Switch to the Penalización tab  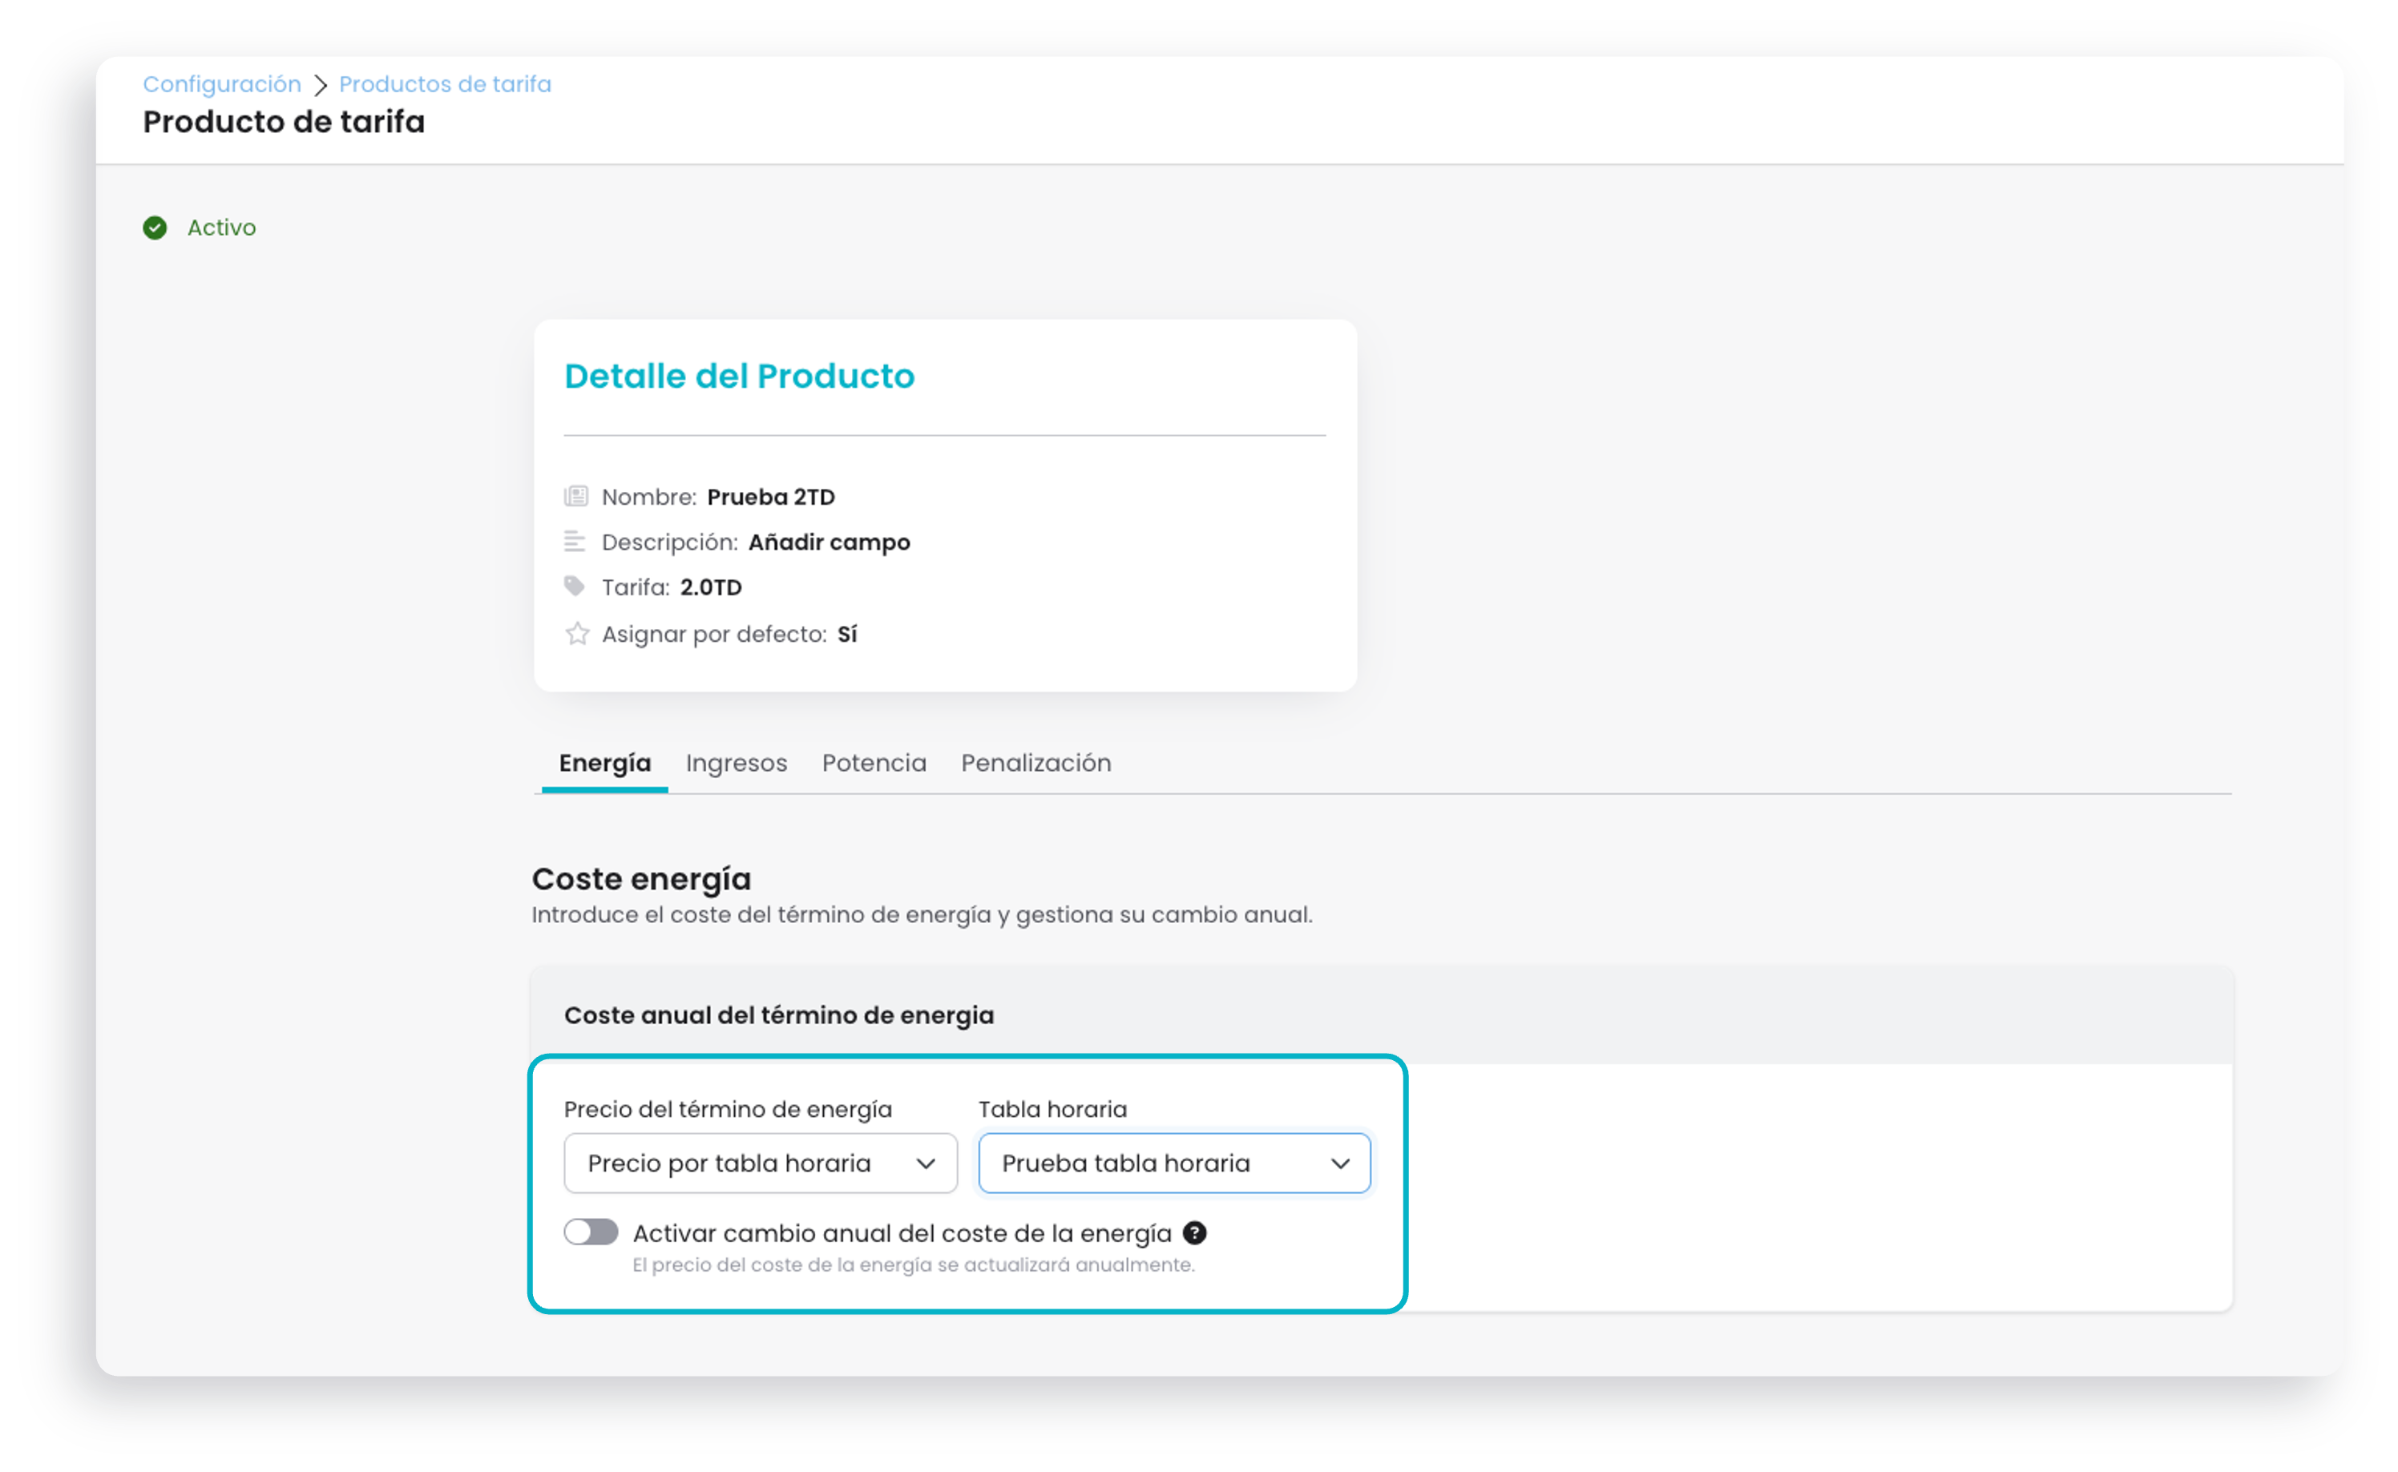tap(1036, 764)
